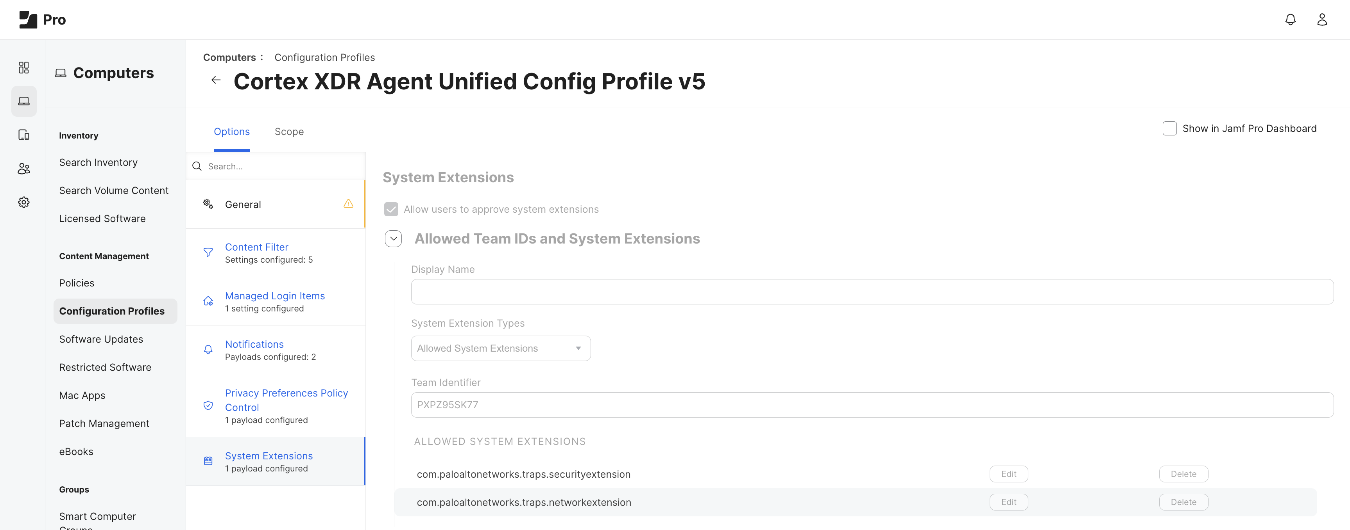The height and width of the screenshot is (530, 1350).
Task: Click the Content Filter funnel icon
Action: 208,253
